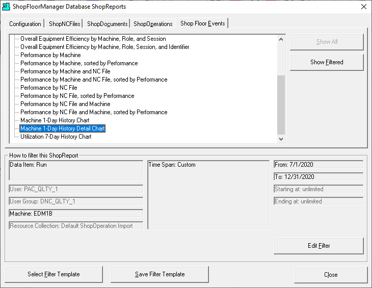Click the From: 7/1/2020 date field
The width and height of the screenshot is (372, 288).
point(318,165)
